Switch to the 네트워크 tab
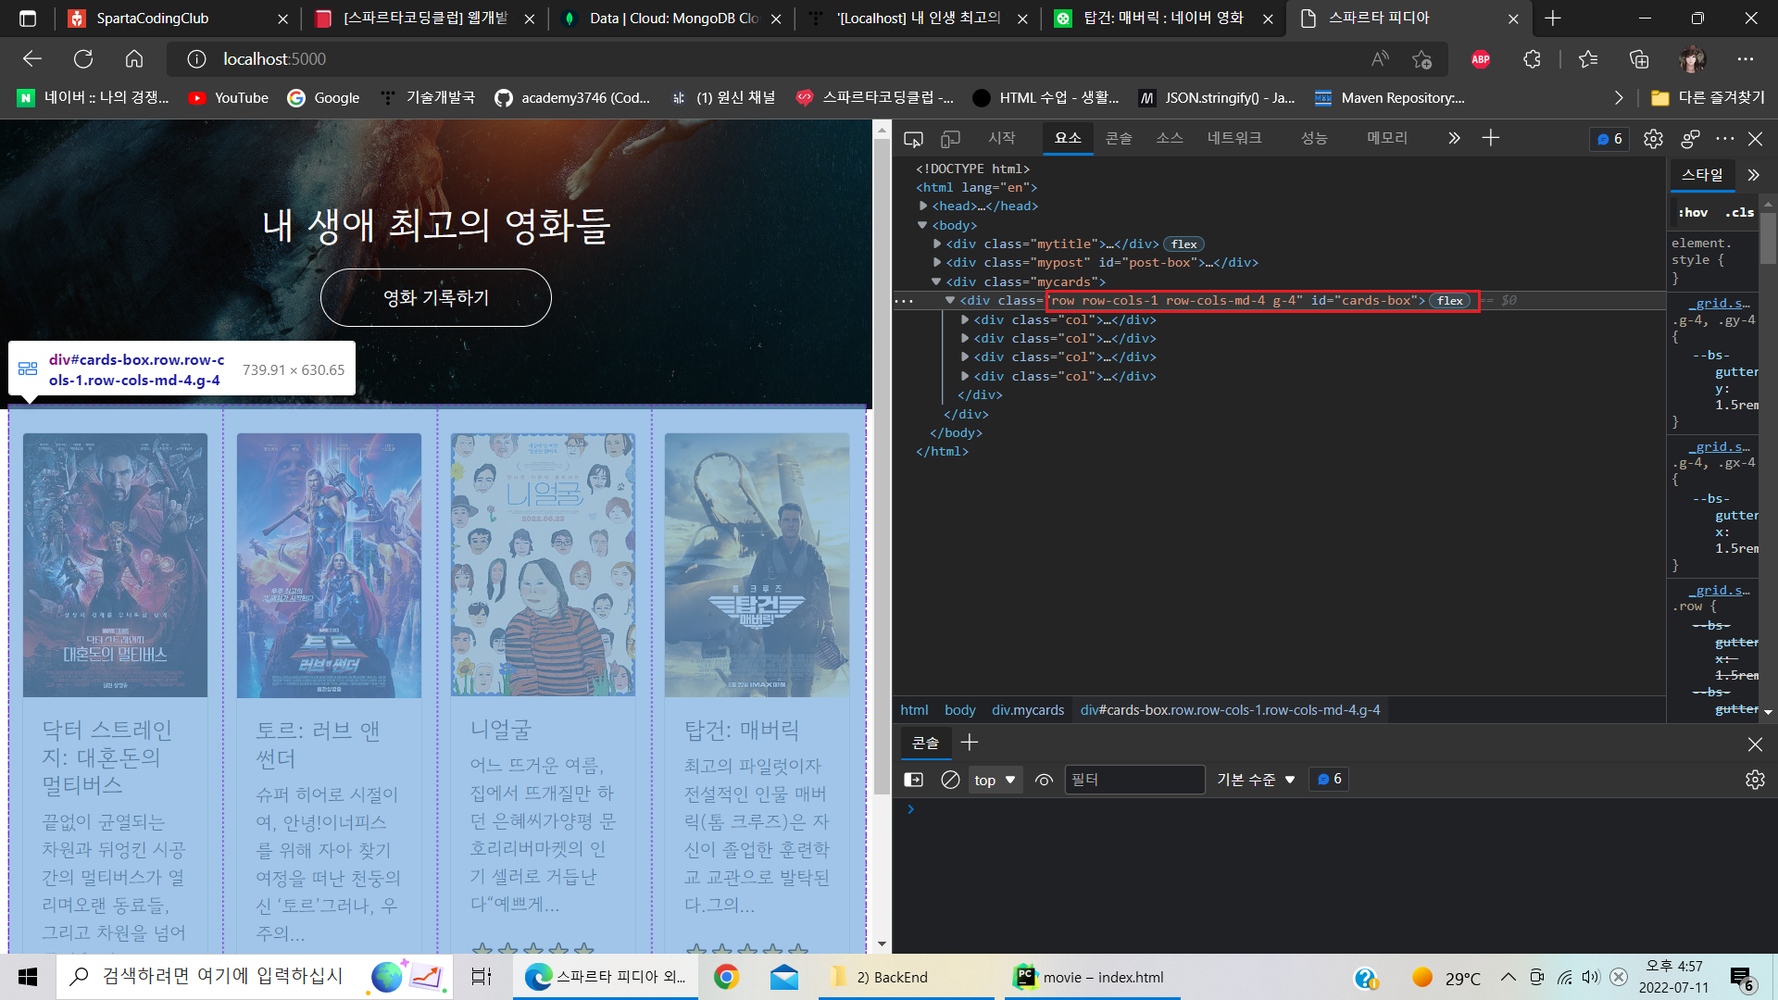Image resolution: width=1778 pixels, height=1000 pixels. click(x=1233, y=138)
